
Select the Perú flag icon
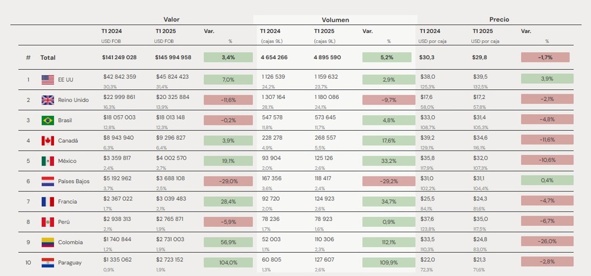coord(48,222)
